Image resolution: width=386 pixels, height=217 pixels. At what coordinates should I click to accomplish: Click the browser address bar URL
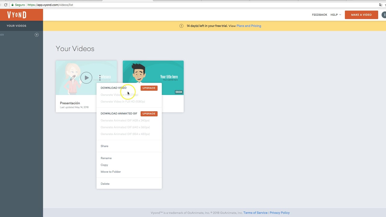[50, 5]
